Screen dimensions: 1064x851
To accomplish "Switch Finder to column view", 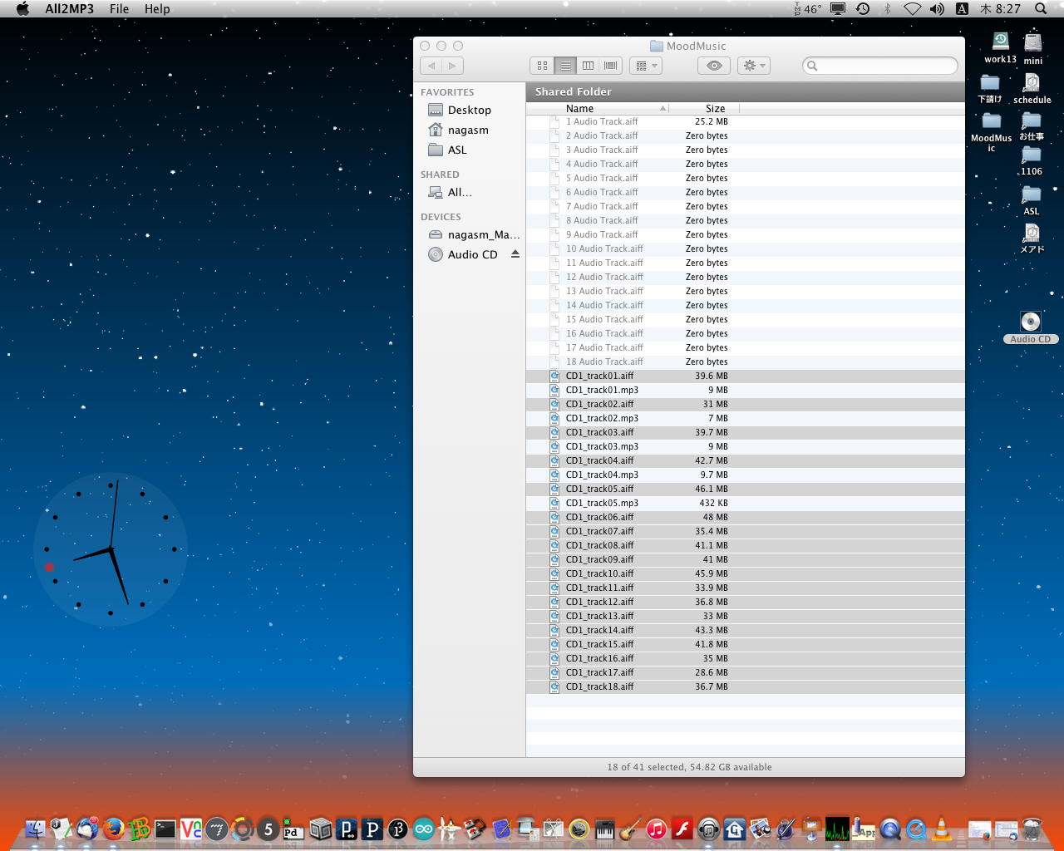I will coord(588,66).
